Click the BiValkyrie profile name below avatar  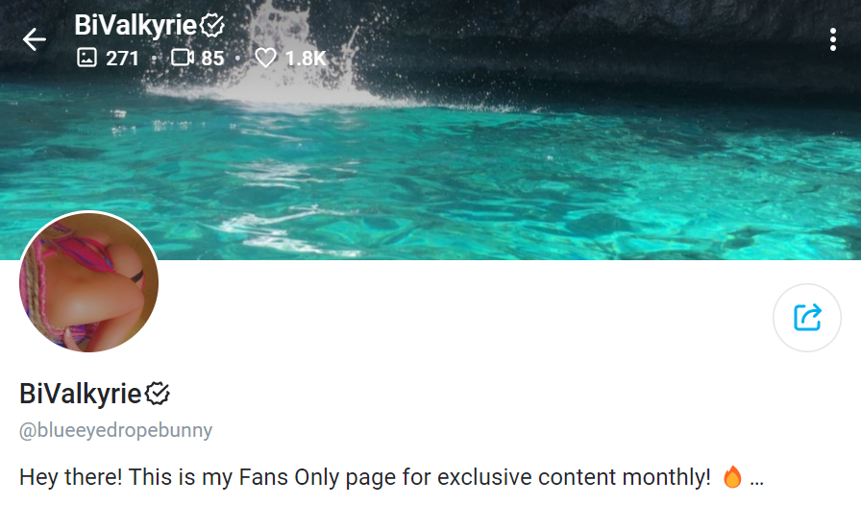point(80,394)
